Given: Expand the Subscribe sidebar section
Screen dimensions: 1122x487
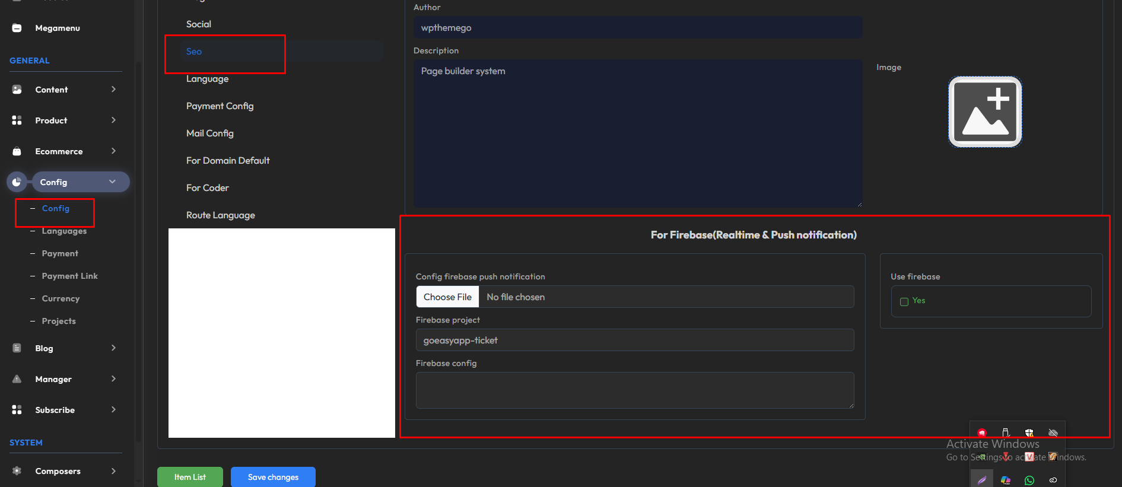Looking at the screenshot, I should [113, 410].
